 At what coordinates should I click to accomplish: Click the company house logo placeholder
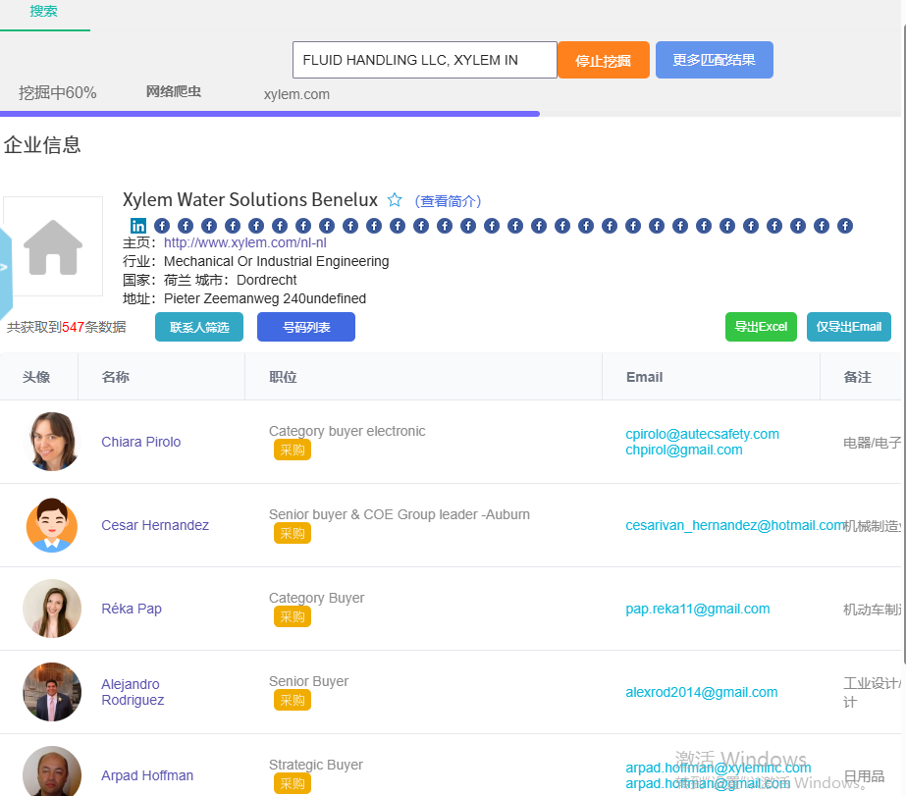(x=53, y=246)
